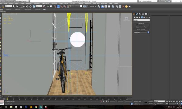Open the Selected key filter dropdown

(159, 101)
